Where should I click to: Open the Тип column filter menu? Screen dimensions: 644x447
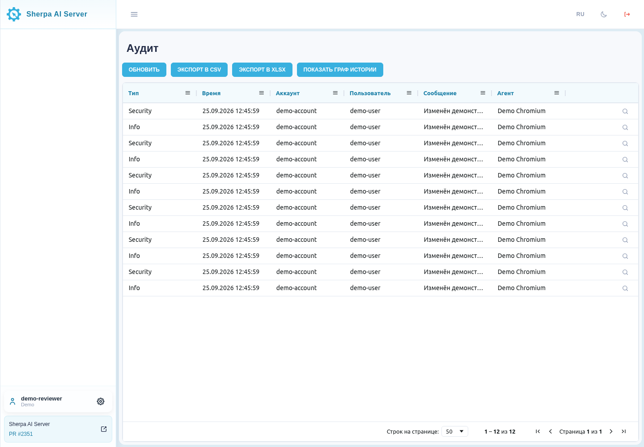pyautogui.click(x=188, y=93)
